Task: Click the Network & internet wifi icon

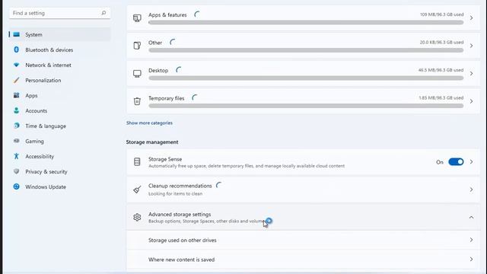Action: click(x=17, y=65)
